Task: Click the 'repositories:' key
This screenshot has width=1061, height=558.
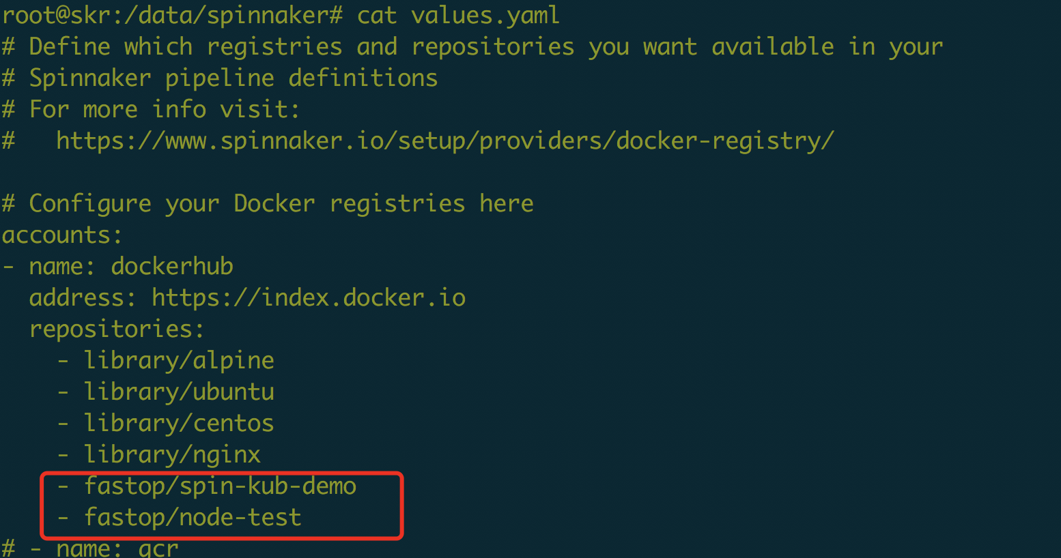Action: 117,329
